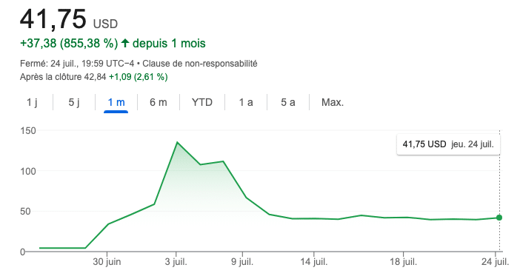Click the 18 juil. axis label
Screen dimensions: 520x279
[403, 262]
